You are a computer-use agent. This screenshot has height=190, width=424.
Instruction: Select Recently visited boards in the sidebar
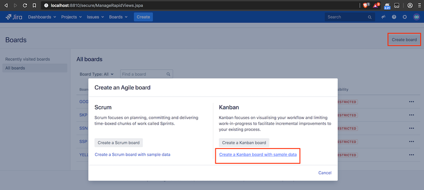[x=28, y=59]
